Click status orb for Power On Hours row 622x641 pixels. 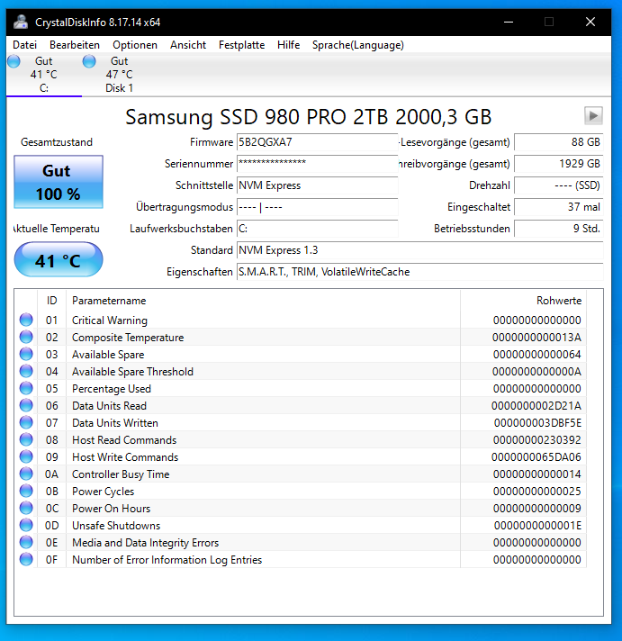(x=26, y=508)
